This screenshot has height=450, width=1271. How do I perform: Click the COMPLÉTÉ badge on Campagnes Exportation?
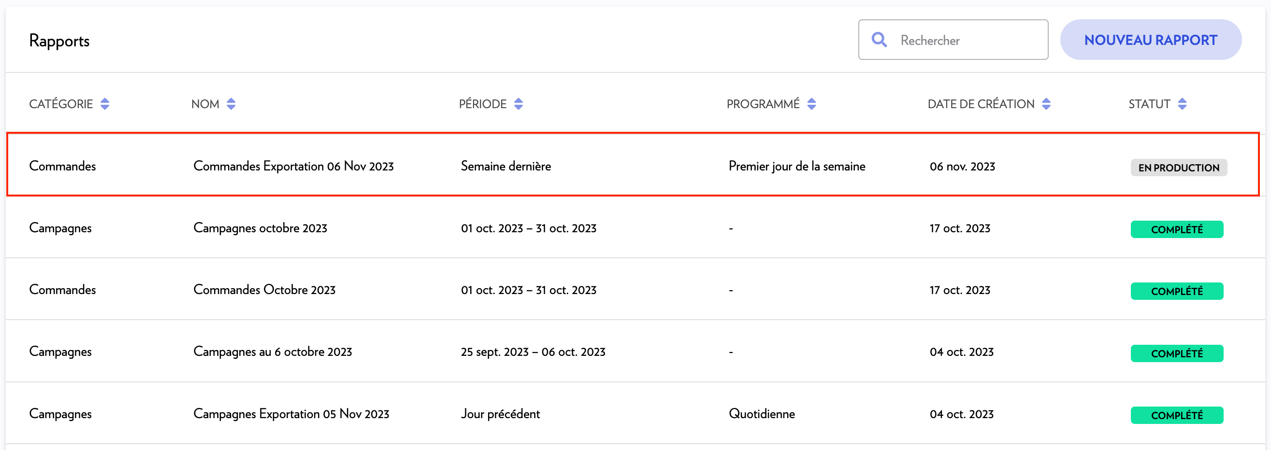click(1177, 415)
